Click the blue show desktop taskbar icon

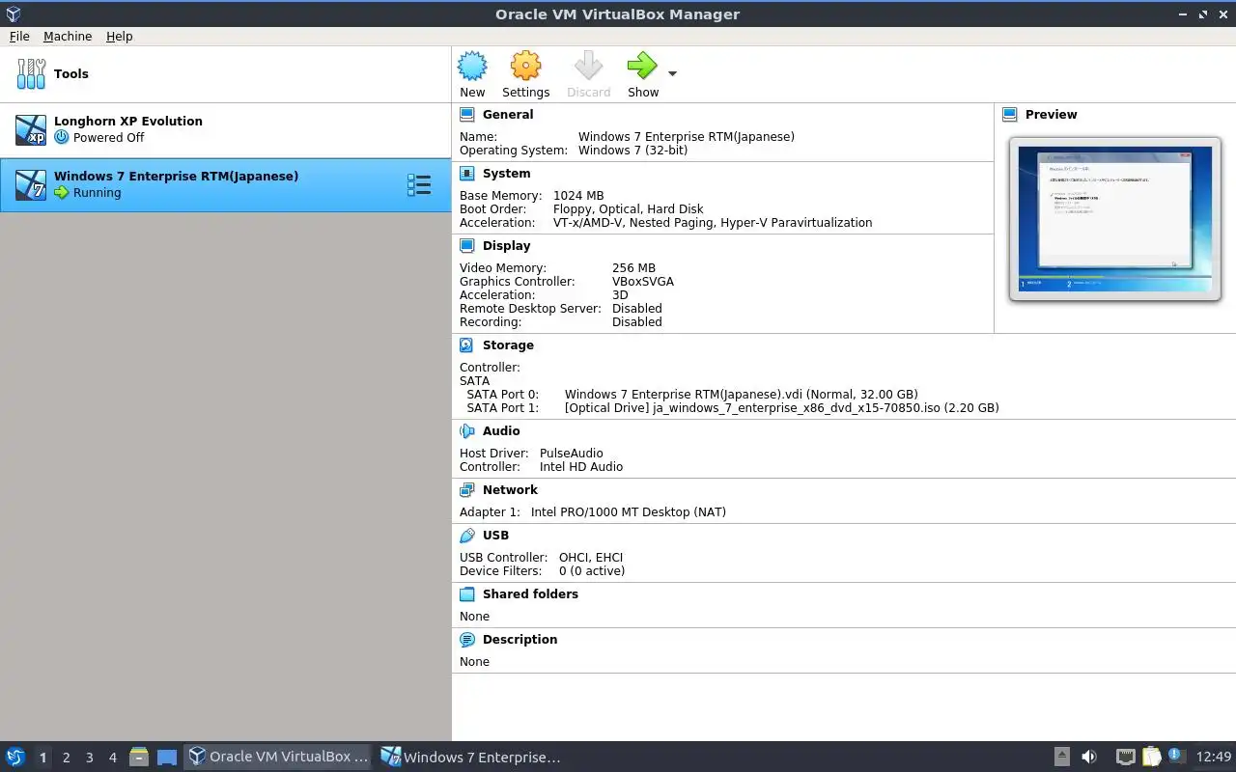click(x=167, y=758)
